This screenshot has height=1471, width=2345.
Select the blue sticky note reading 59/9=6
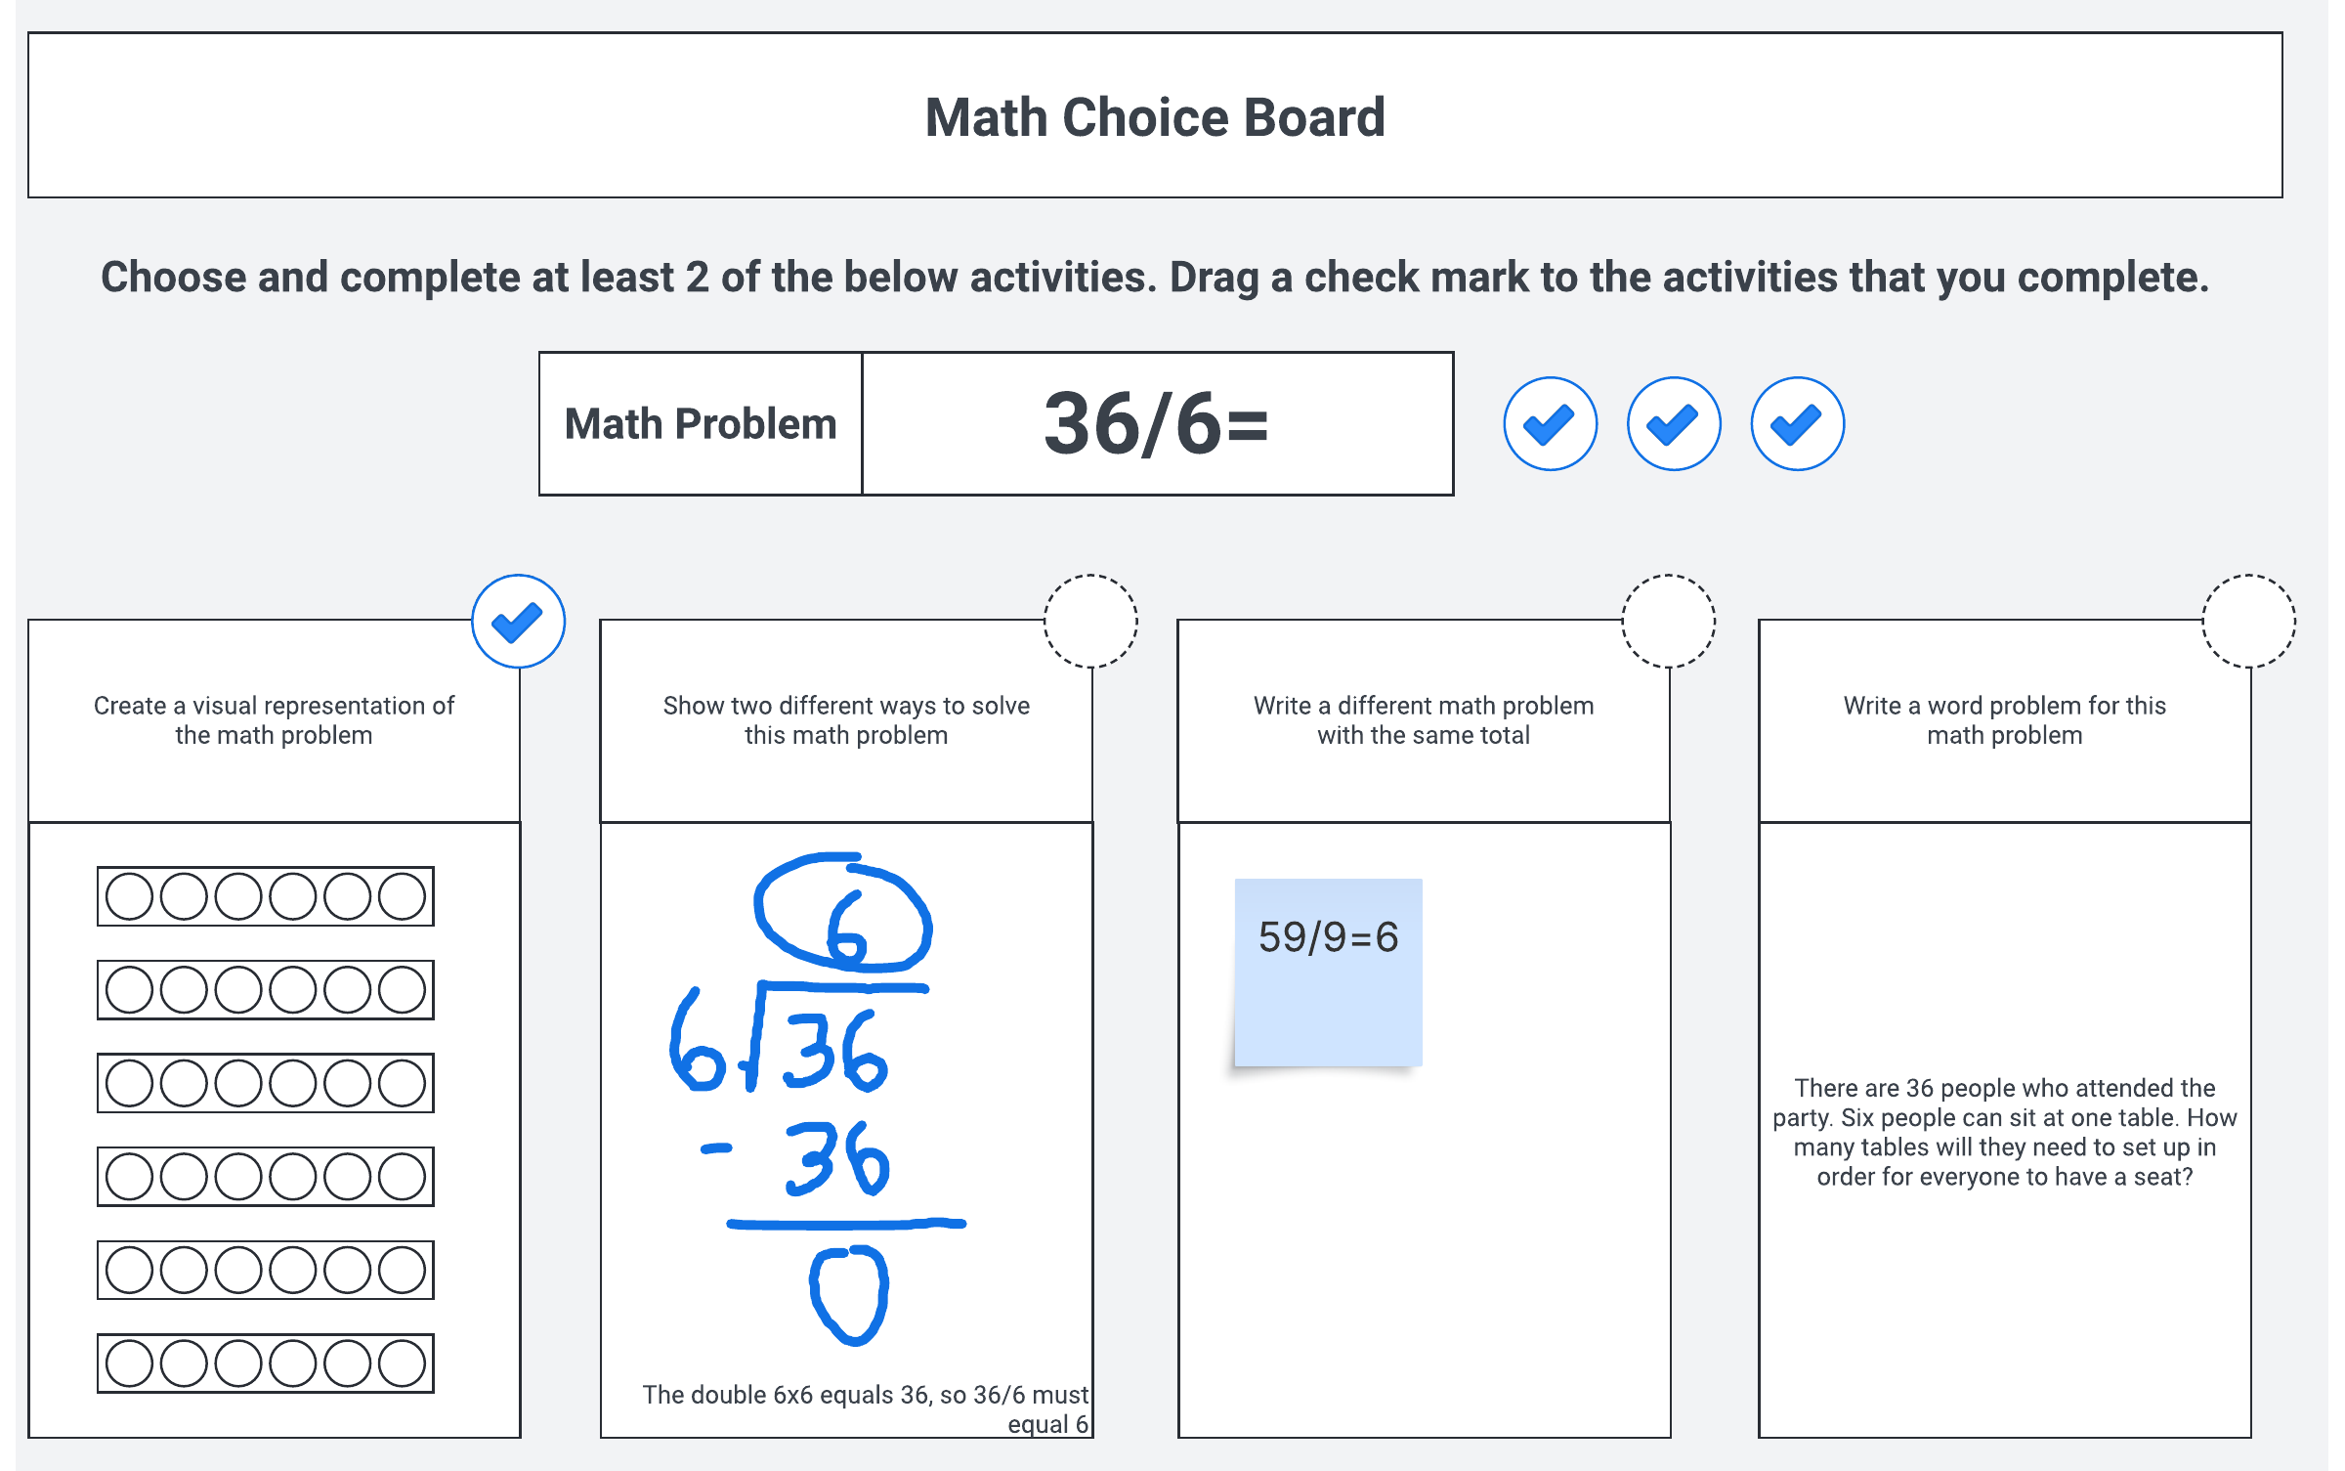tap(1328, 972)
